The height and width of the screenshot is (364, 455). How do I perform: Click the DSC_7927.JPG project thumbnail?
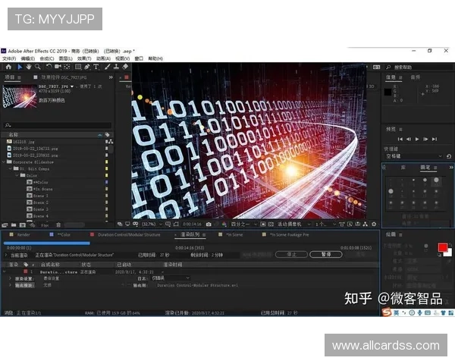[x=20, y=96]
